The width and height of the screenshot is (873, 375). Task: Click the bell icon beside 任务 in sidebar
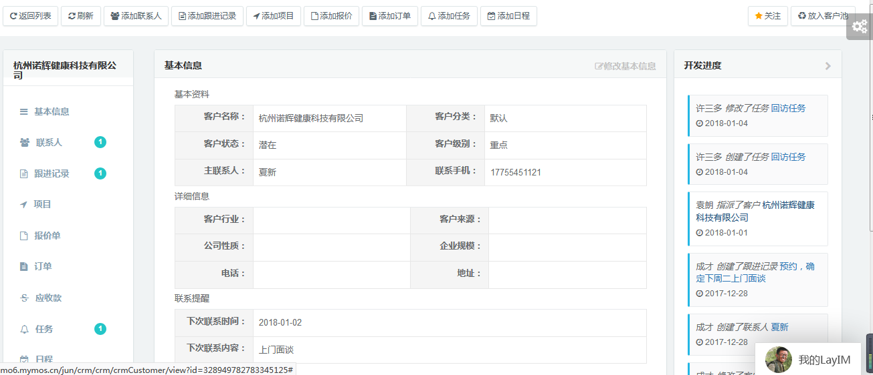coord(25,329)
